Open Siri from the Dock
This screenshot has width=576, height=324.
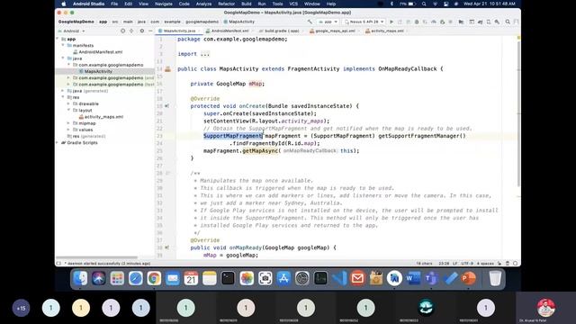(x=98, y=278)
